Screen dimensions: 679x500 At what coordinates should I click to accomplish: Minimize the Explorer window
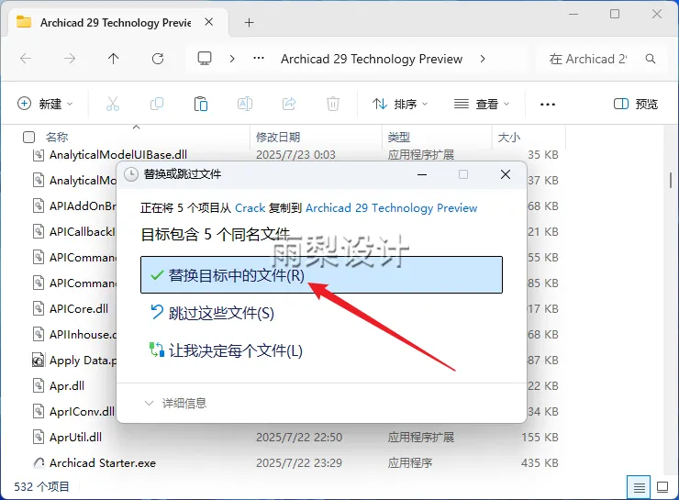click(573, 14)
